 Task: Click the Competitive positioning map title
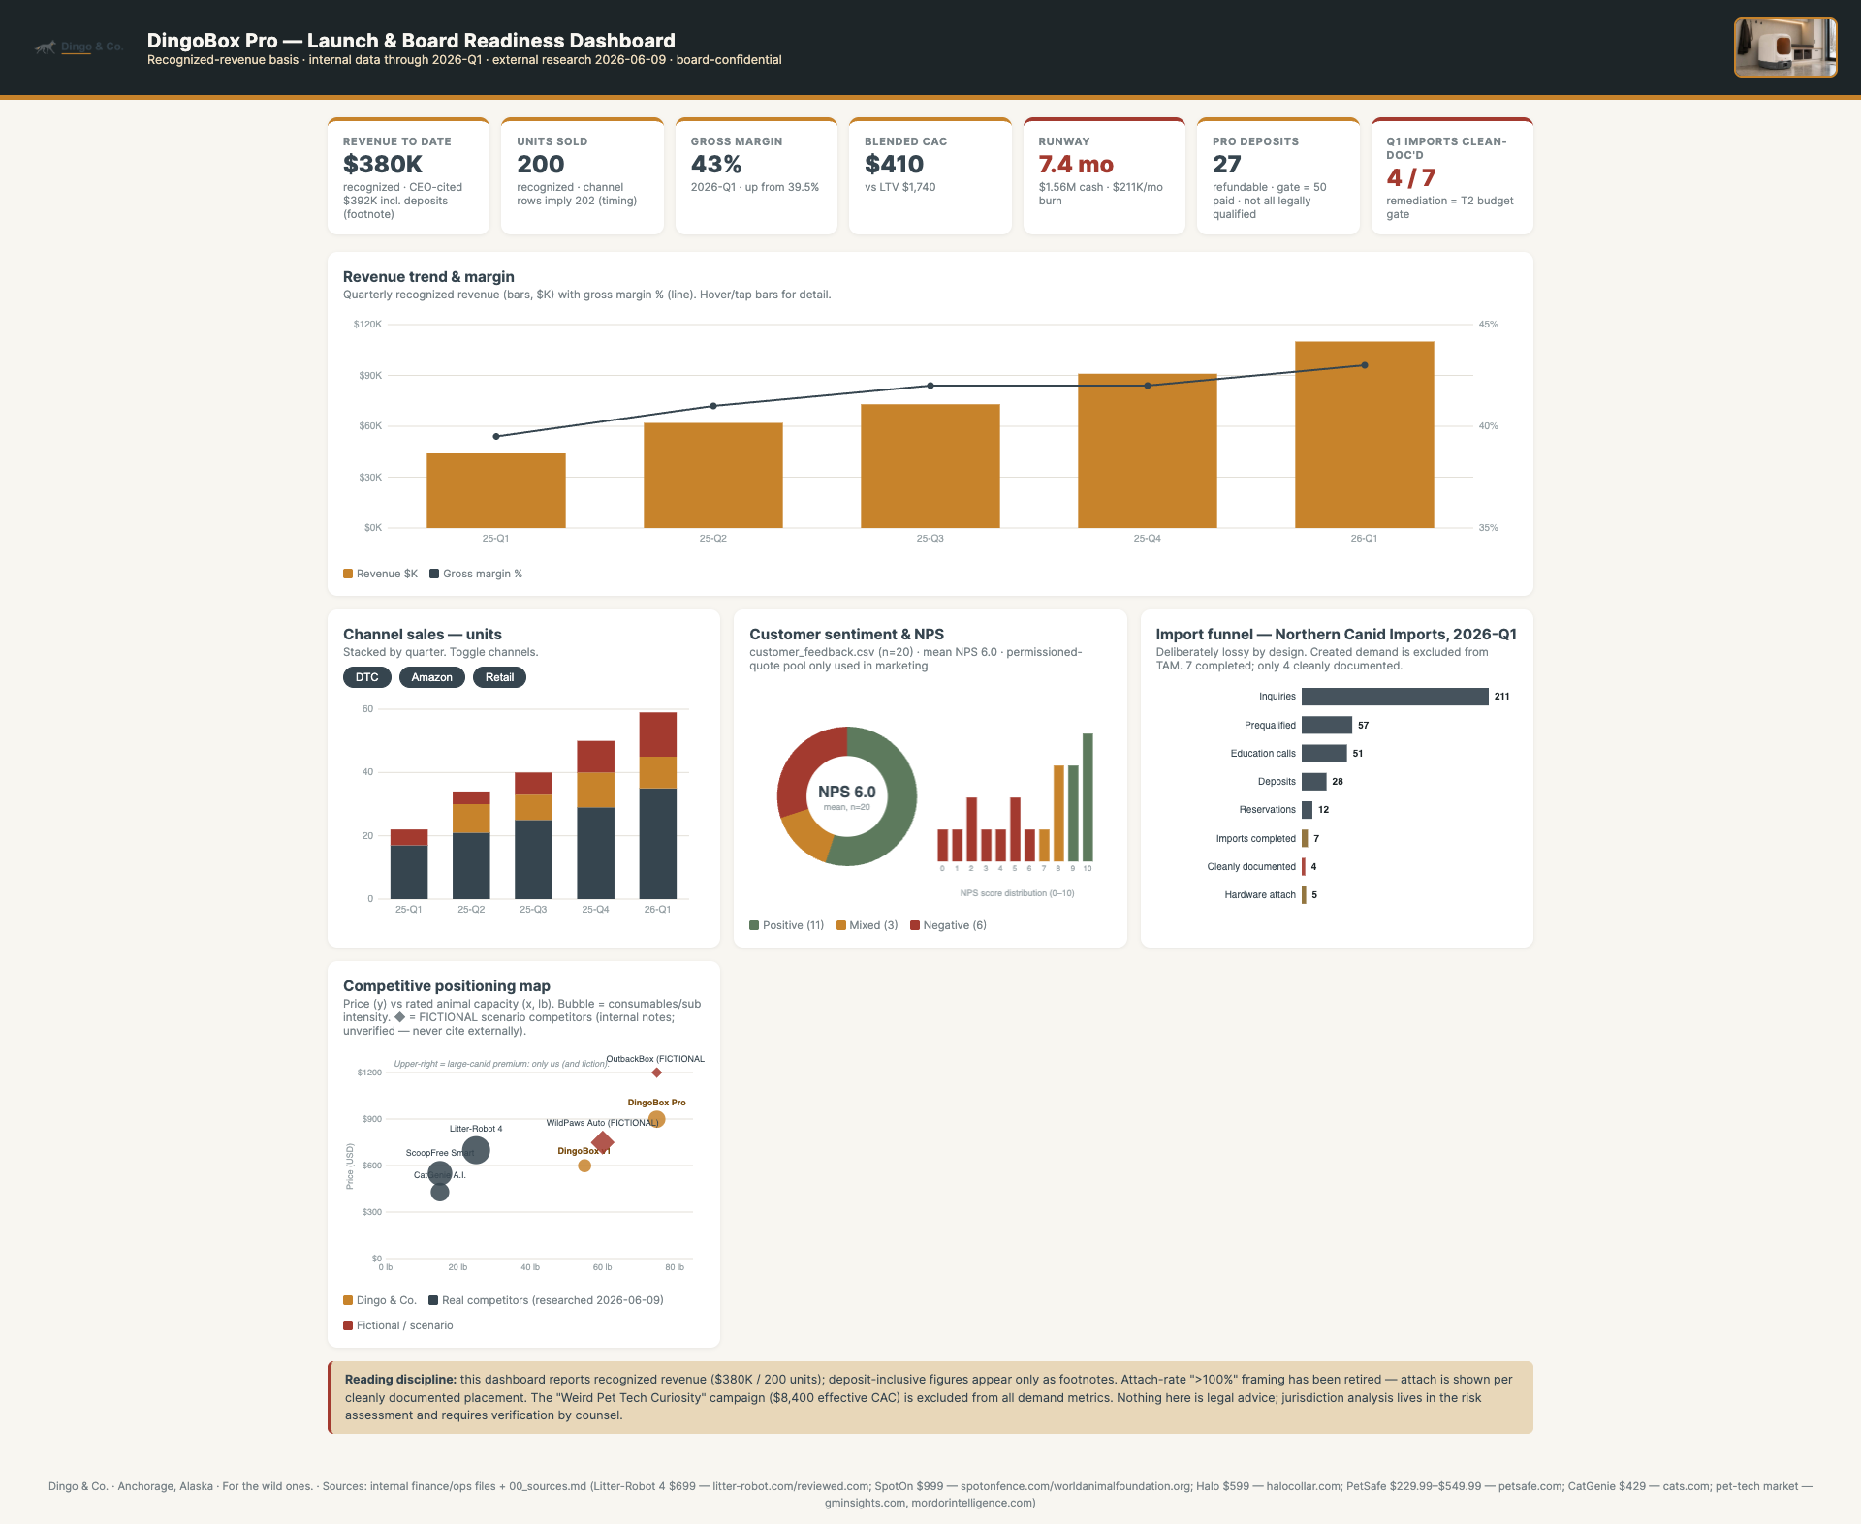pos(447,985)
